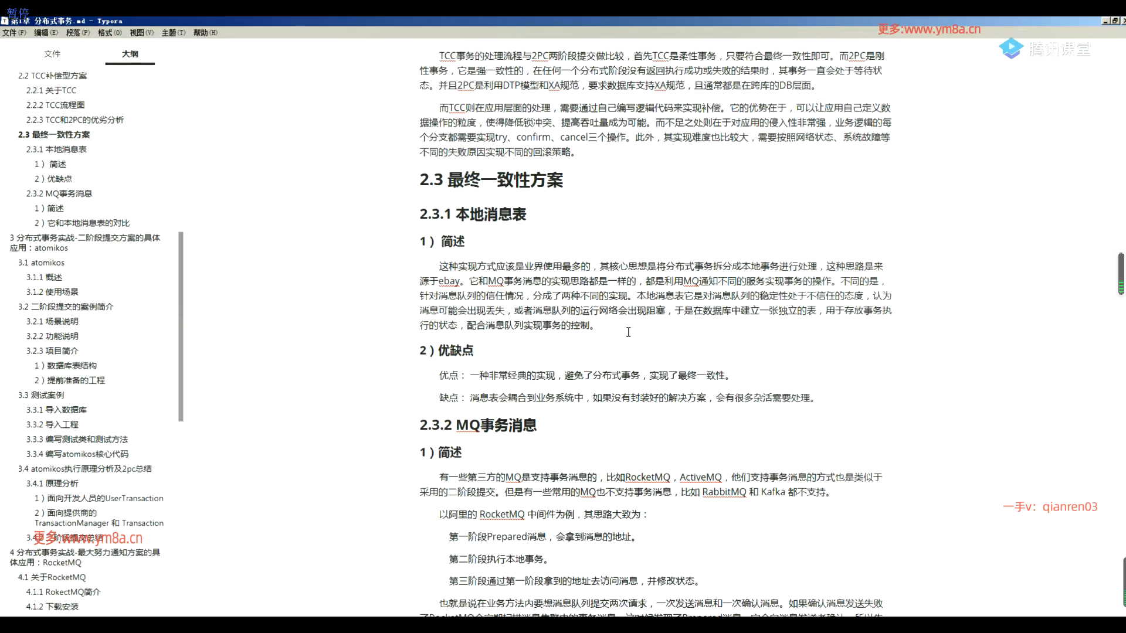Go to outline entry 3.1 atomikos
Viewport: 1126px width, 633px height.
[x=41, y=263]
